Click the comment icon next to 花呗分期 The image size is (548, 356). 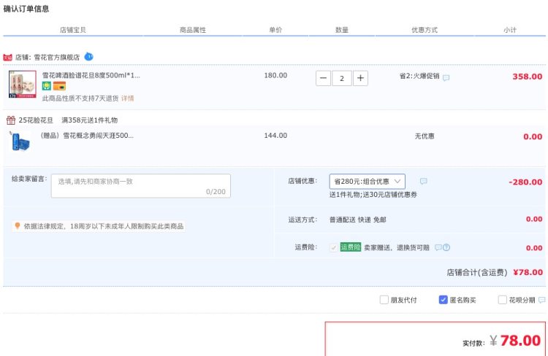(x=541, y=300)
